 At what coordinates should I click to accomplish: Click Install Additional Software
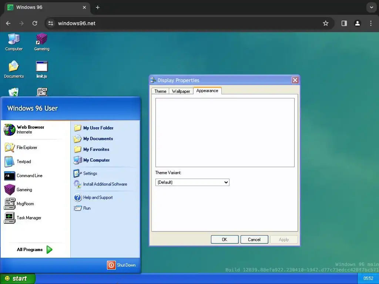pos(100,184)
